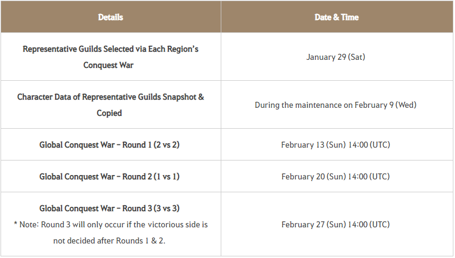Click the maintenance on February 9 cell
Screen dimensions: 455x258
[x=337, y=104]
